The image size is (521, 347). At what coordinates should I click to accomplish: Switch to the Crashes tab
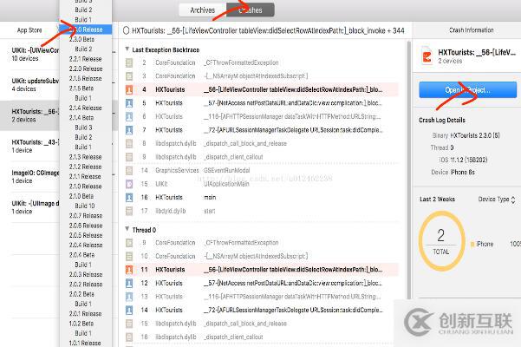[x=251, y=10]
